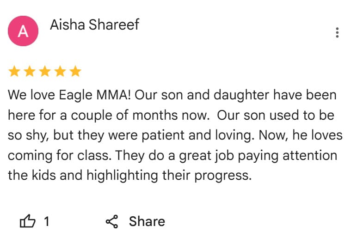Click "highlighting their progress" at review end
The height and width of the screenshot is (238, 357).
169,176
